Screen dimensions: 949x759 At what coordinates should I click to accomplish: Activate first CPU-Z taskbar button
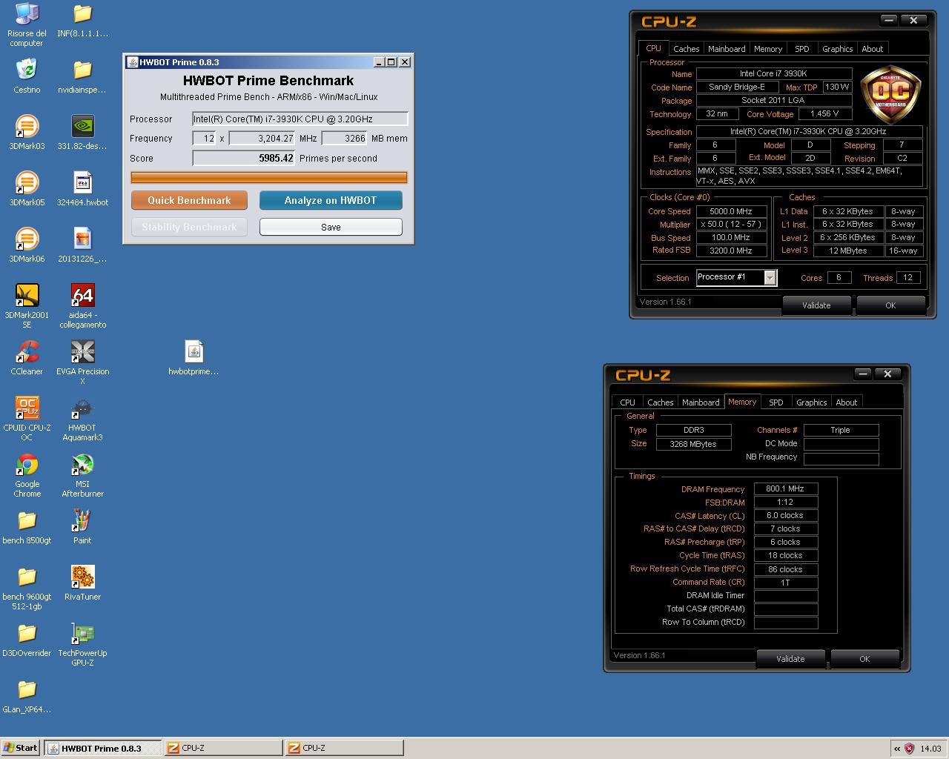pyautogui.click(x=224, y=748)
